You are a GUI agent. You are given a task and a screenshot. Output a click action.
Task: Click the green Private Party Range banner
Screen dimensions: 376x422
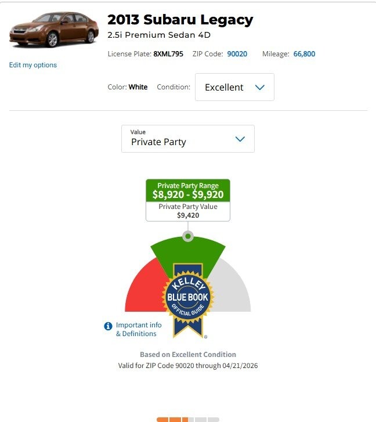(187, 190)
